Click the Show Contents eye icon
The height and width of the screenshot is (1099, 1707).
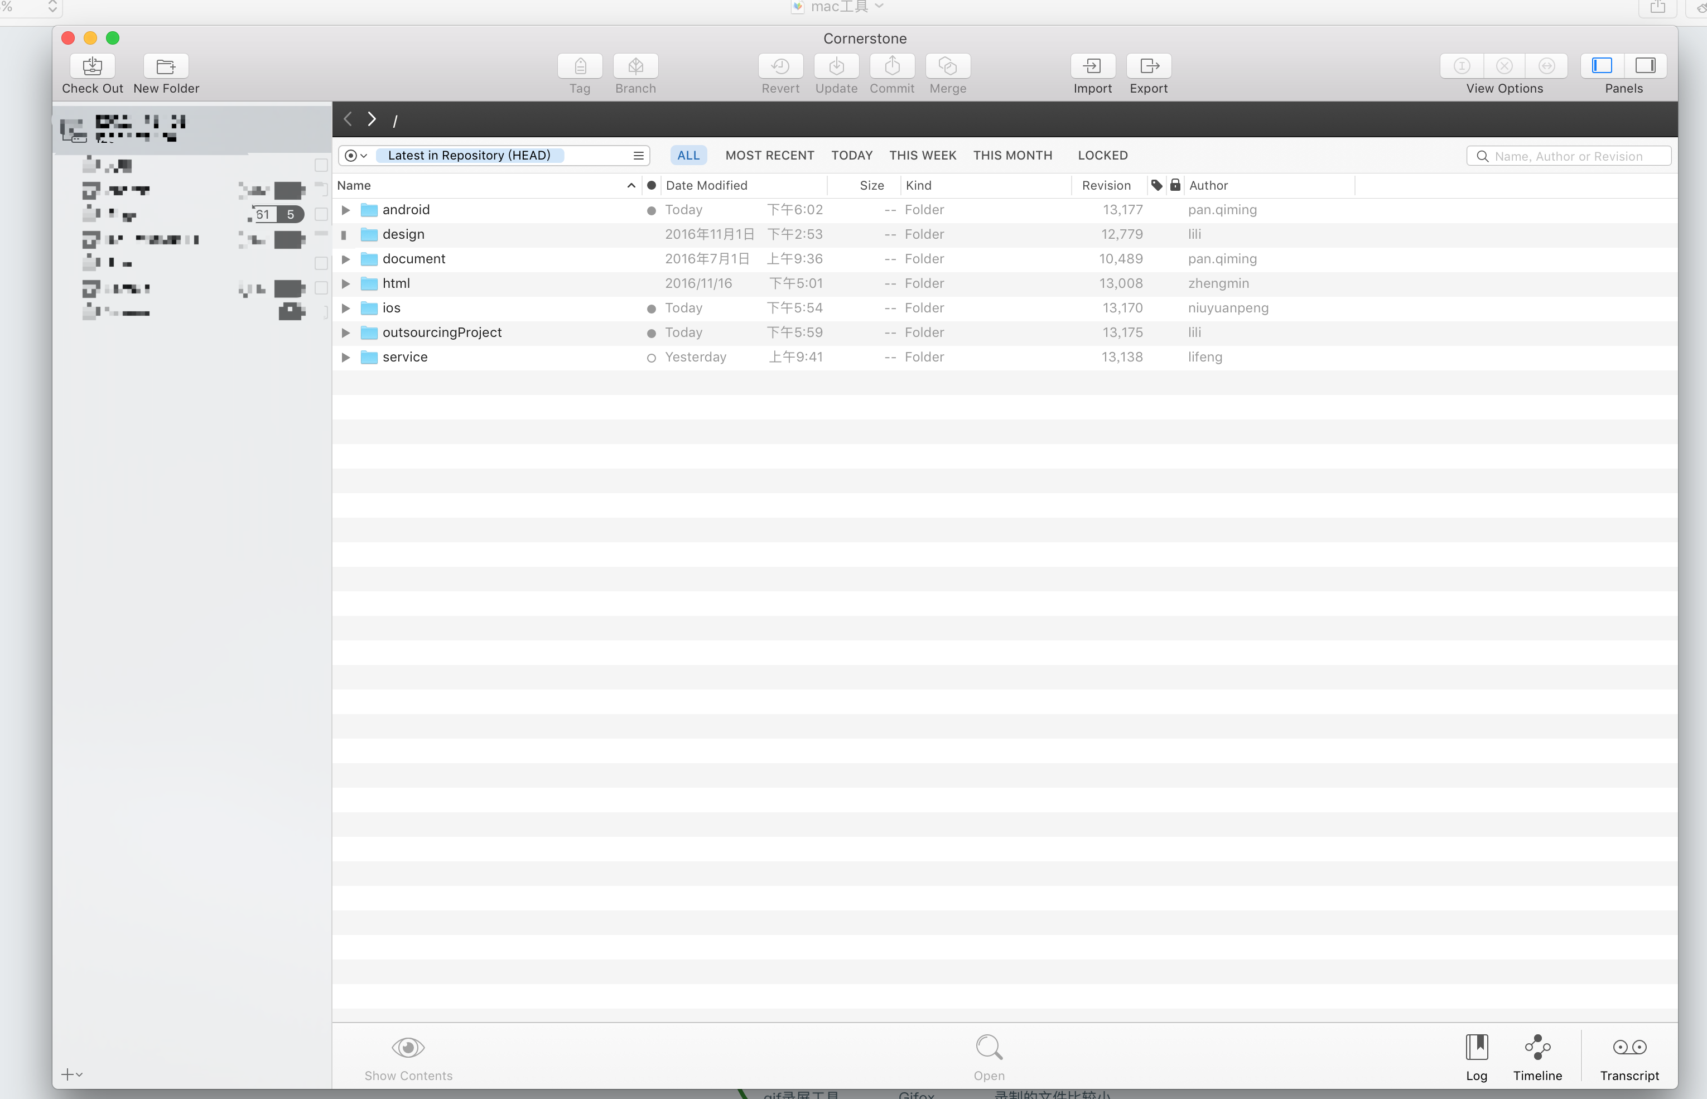point(408,1047)
